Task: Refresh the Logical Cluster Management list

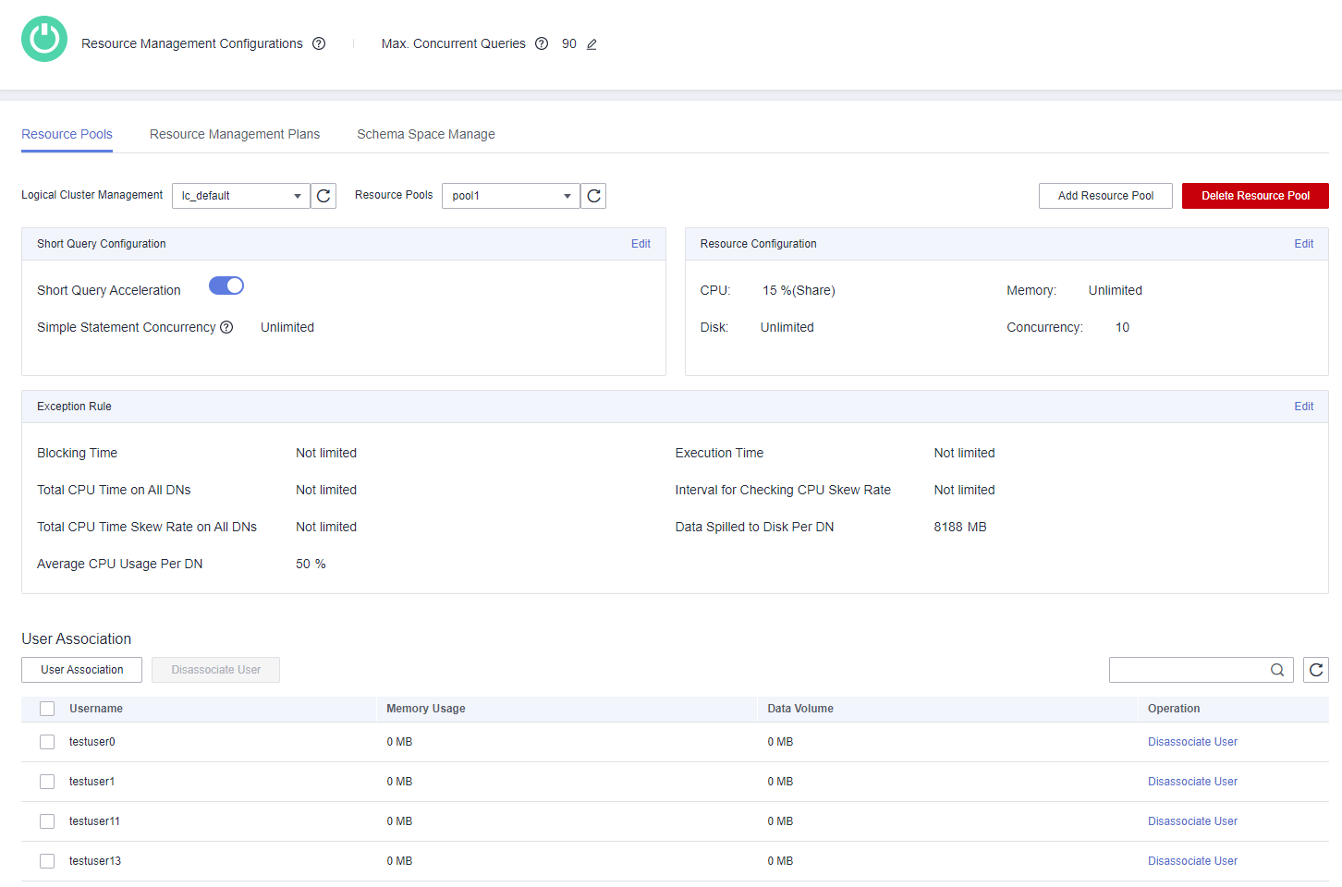Action: pos(323,196)
